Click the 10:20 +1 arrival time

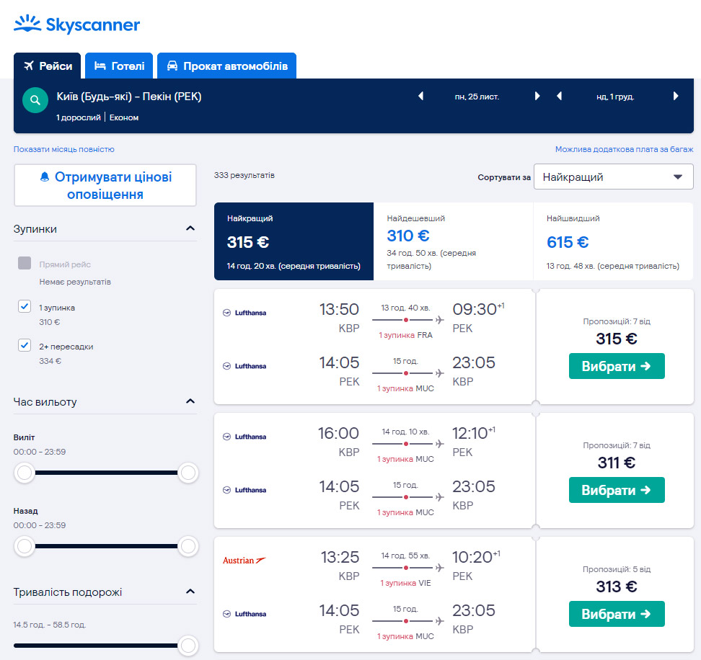pos(476,557)
